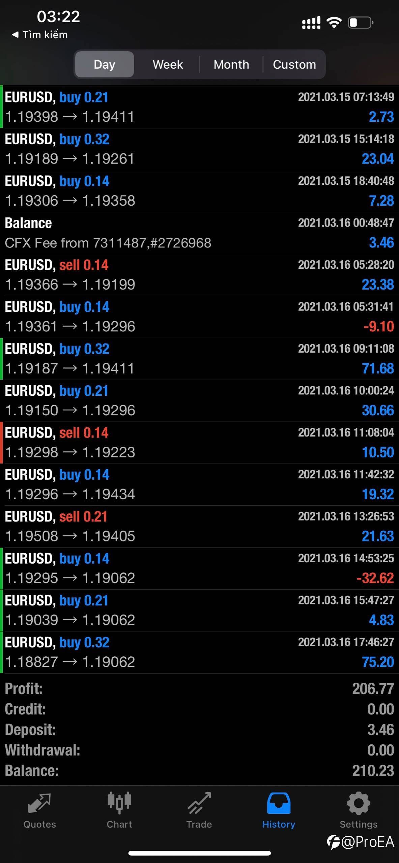Tap the Withdrawal row label
The image size is (399, 863).
[42, 750]
